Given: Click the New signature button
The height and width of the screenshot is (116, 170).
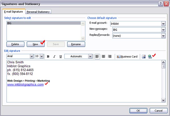Looking at the screenshot, I should (36, 44).
